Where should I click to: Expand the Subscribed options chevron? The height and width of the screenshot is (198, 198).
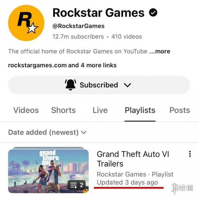pyautogui.click(x=127, y=85)
